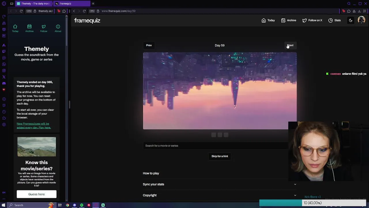The height and width of the screenshot is (208, 369).
Task: Click Skip for a hint button
Action: (220, 156)
